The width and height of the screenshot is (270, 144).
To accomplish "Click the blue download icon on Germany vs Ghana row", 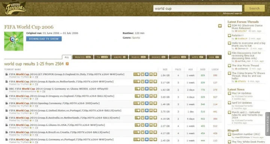I will pos(147,89).
